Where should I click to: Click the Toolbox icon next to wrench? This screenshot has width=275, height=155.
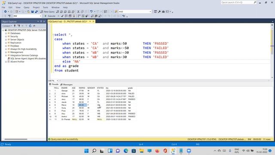pyautogui.click(x=163, y=12)
